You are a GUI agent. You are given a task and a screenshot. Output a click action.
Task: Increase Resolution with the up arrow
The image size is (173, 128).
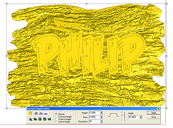[101, 121]
